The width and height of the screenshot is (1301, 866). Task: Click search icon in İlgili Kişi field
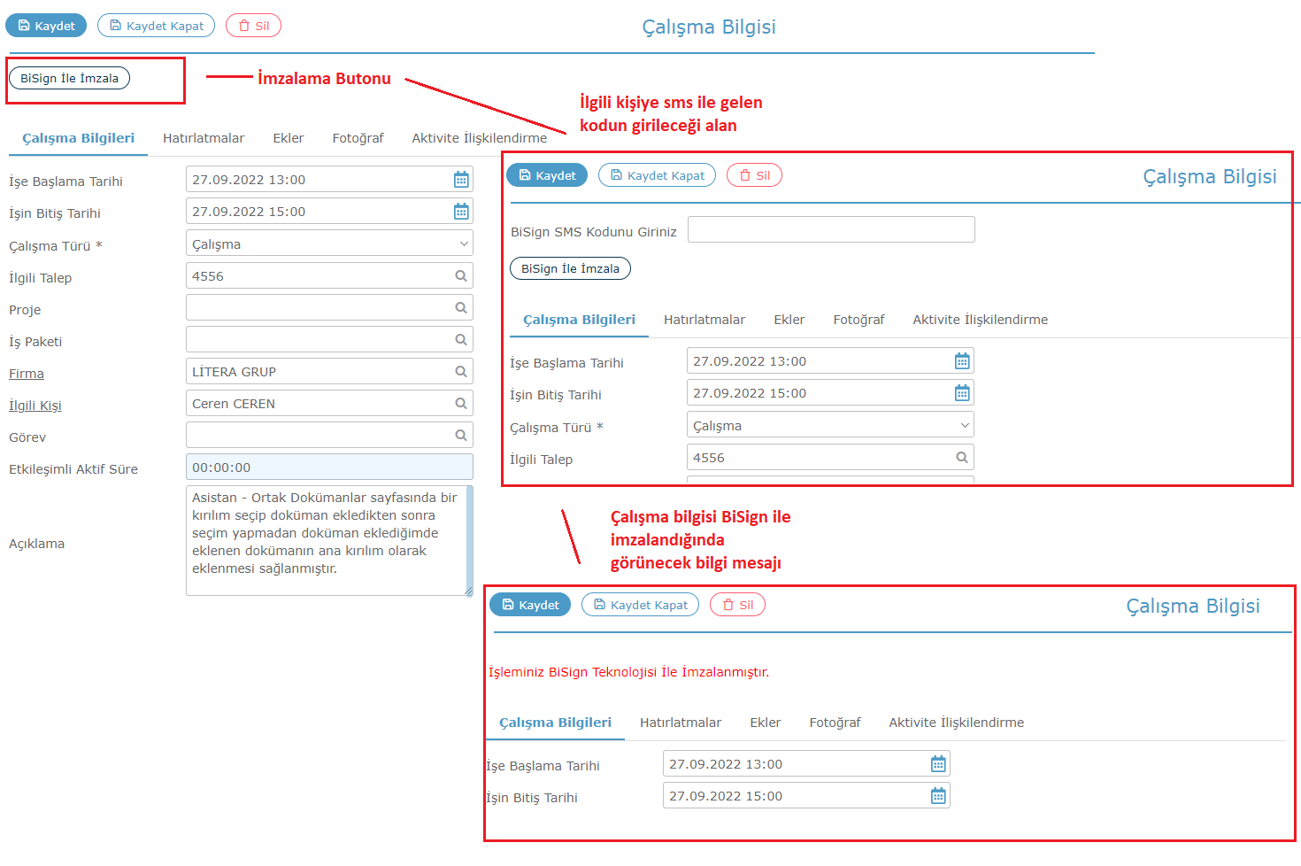point(461,404)
